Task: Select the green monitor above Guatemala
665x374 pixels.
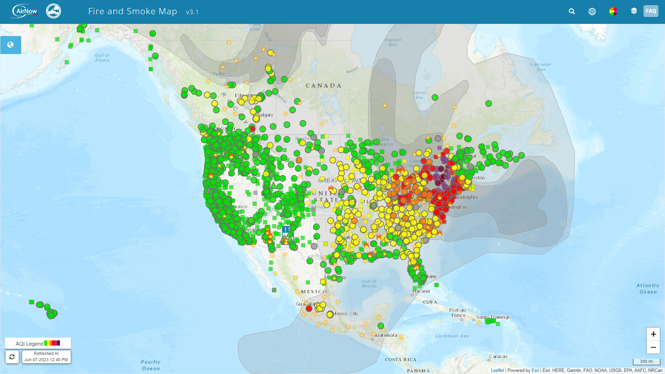Action: pyautogui.click(x=381, y=326)
